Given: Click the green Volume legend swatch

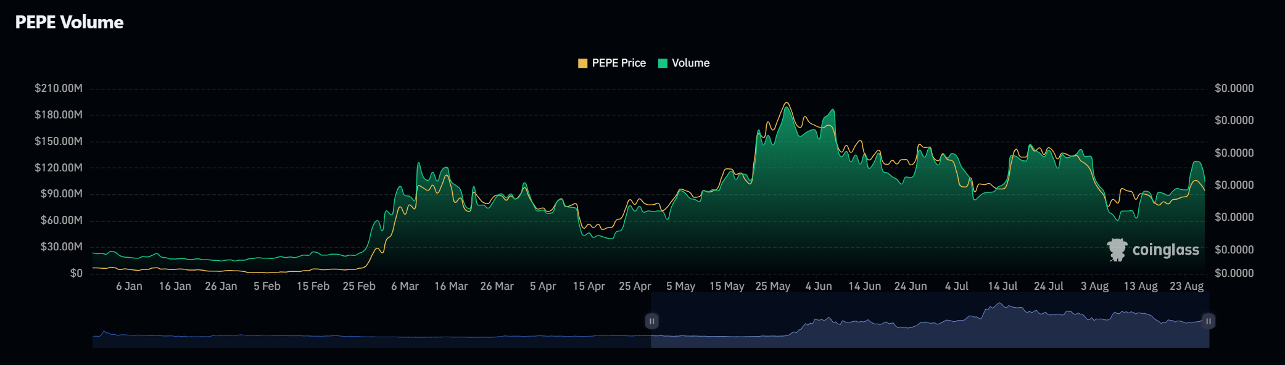Looking at the screenshot, I should [663, 63].
